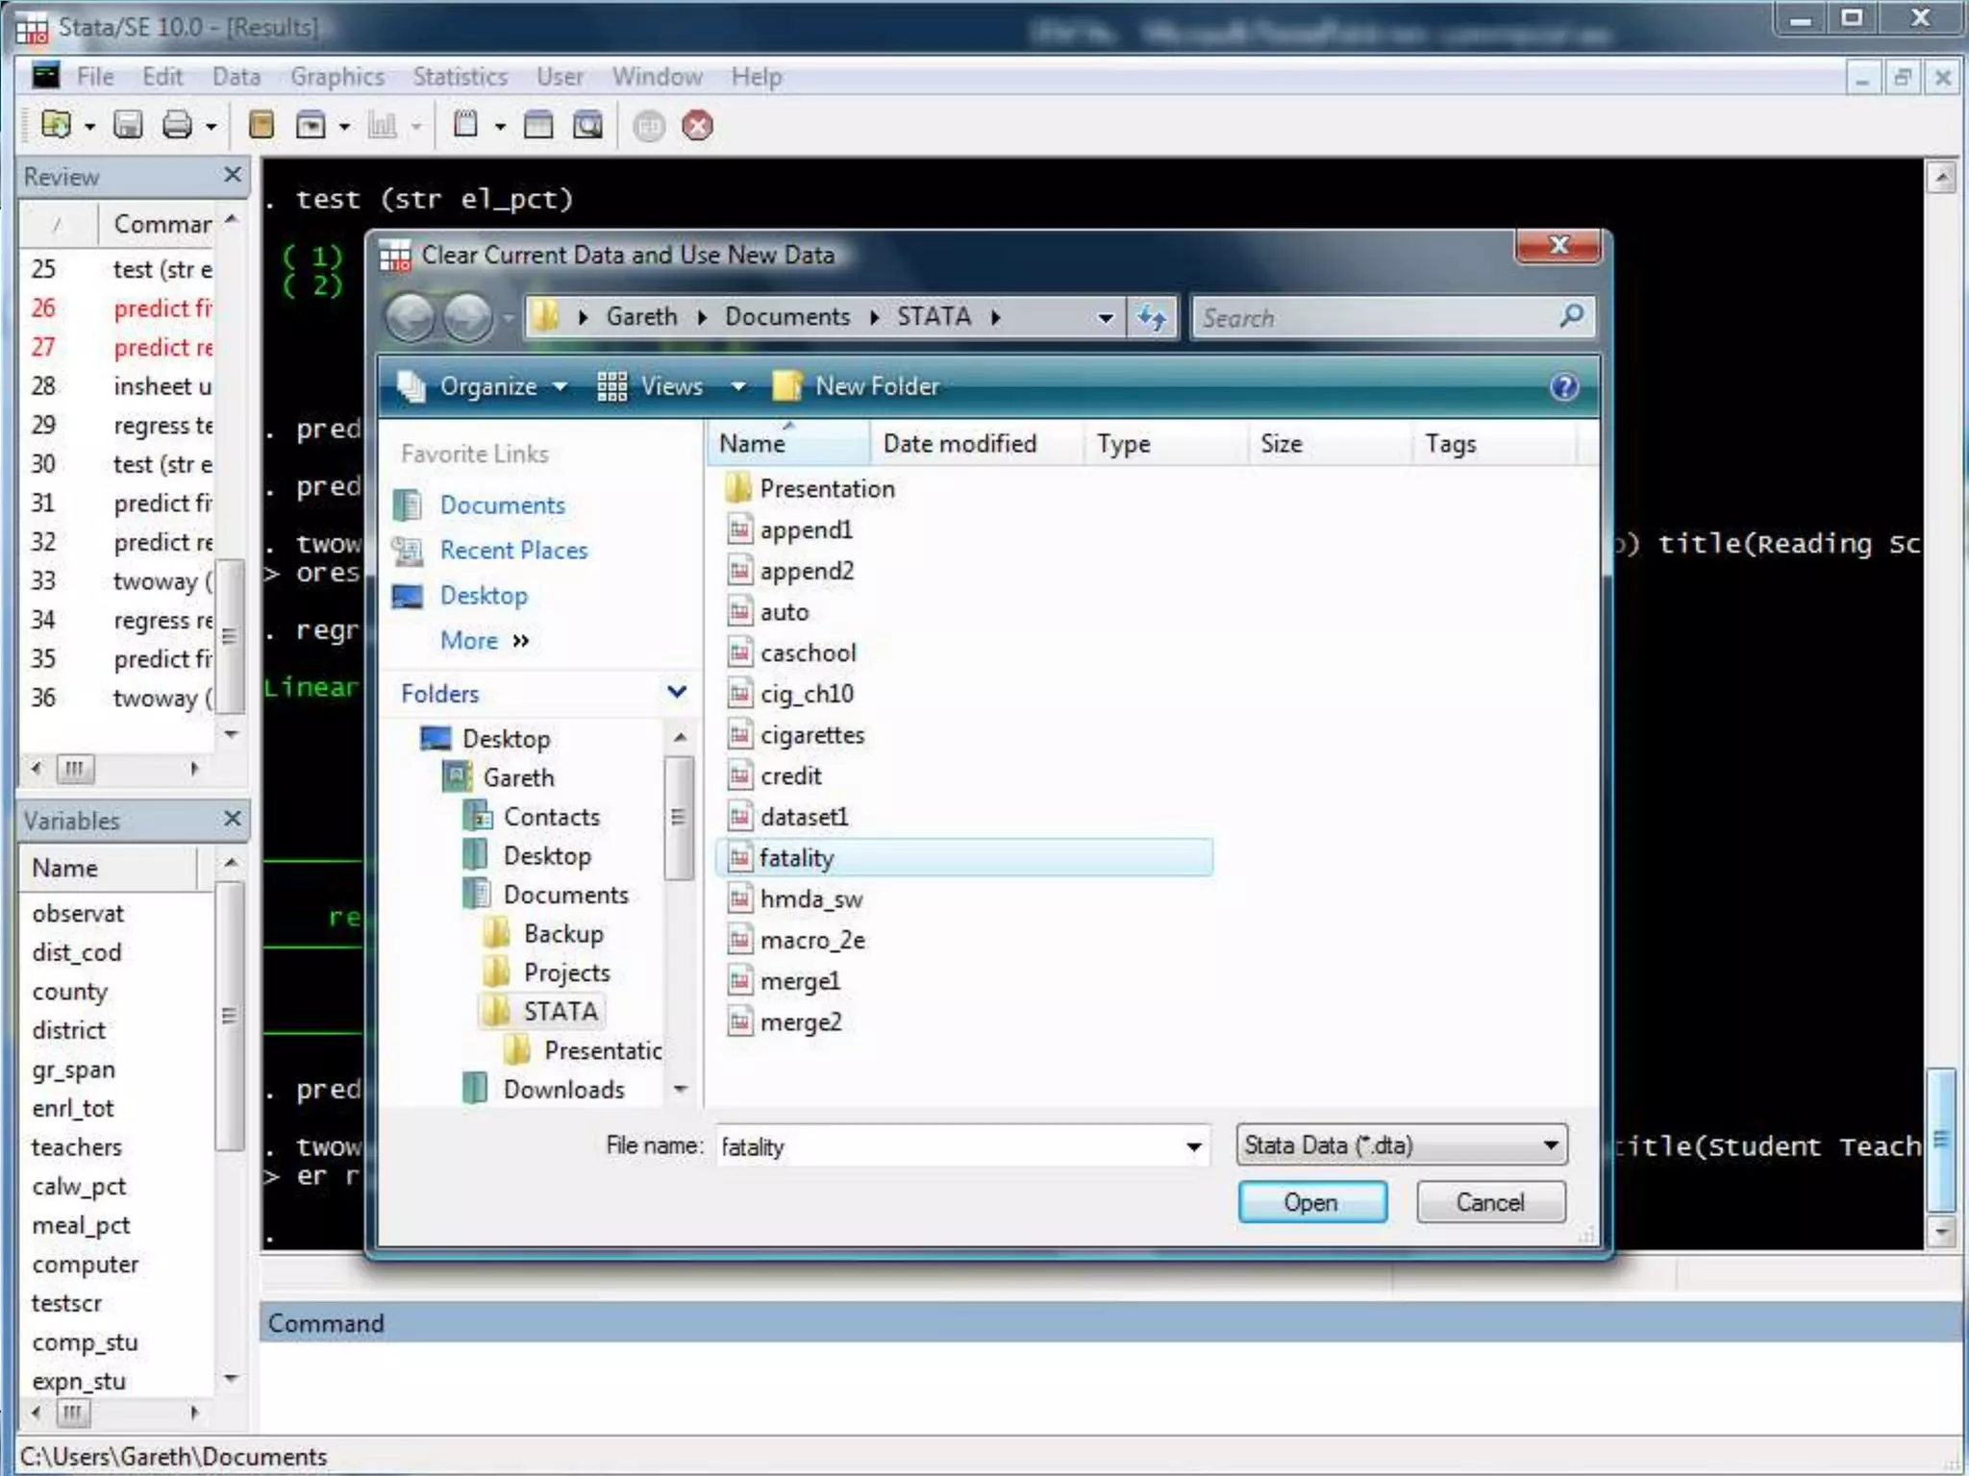
Task: Click the red Break stop icon
Action: coord(697,126)
